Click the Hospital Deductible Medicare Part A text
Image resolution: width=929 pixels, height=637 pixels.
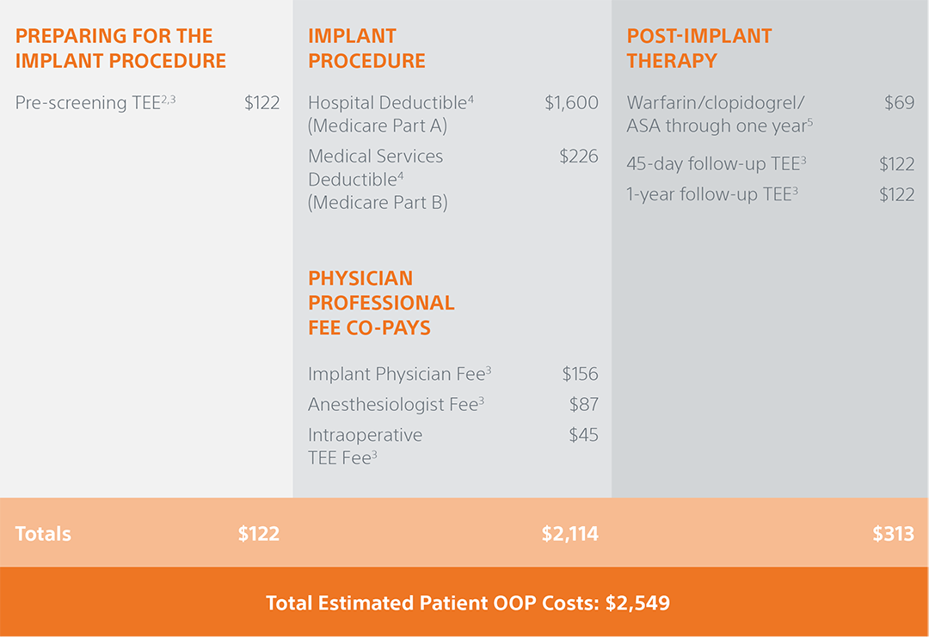tap(391, 113)
